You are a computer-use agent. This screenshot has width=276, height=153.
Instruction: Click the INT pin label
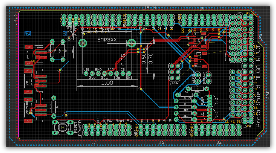click(129, 77)
